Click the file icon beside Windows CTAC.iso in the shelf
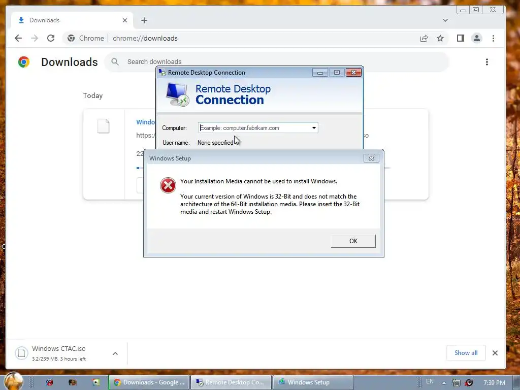This screenshot has height=390, width=520. (21, 353)
